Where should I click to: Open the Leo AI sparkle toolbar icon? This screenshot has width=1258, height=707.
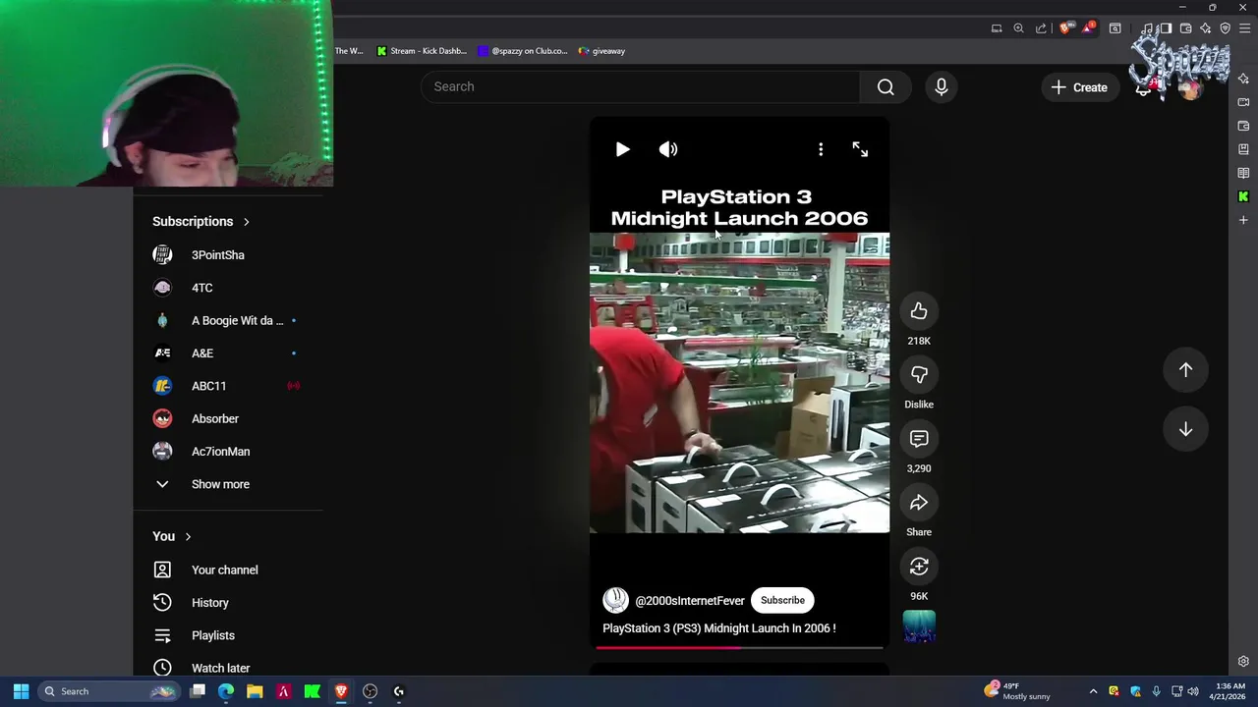1205,28
